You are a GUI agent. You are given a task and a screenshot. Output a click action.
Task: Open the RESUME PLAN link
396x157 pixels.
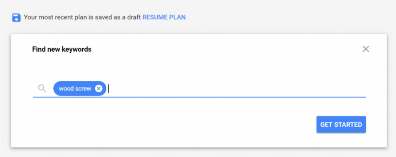click(164, 17)
